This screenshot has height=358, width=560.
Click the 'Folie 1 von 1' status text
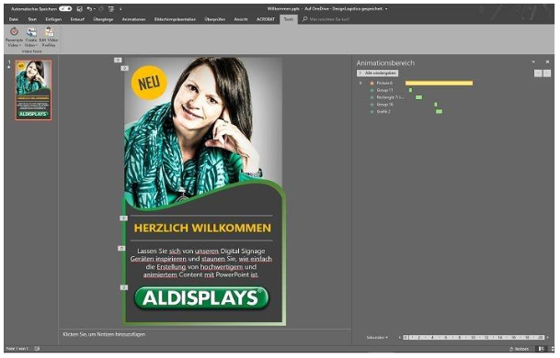point(17,349)
